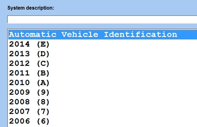Image resolution: width=197 pixels, height=127 pixels.
Task: Click the word Identification in highlighted row
Action: [141, 34]
